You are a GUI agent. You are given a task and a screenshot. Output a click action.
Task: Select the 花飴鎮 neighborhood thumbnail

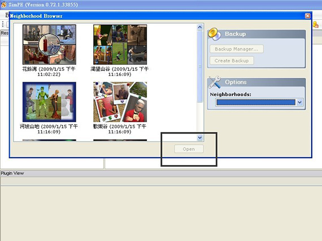[49, 44]
